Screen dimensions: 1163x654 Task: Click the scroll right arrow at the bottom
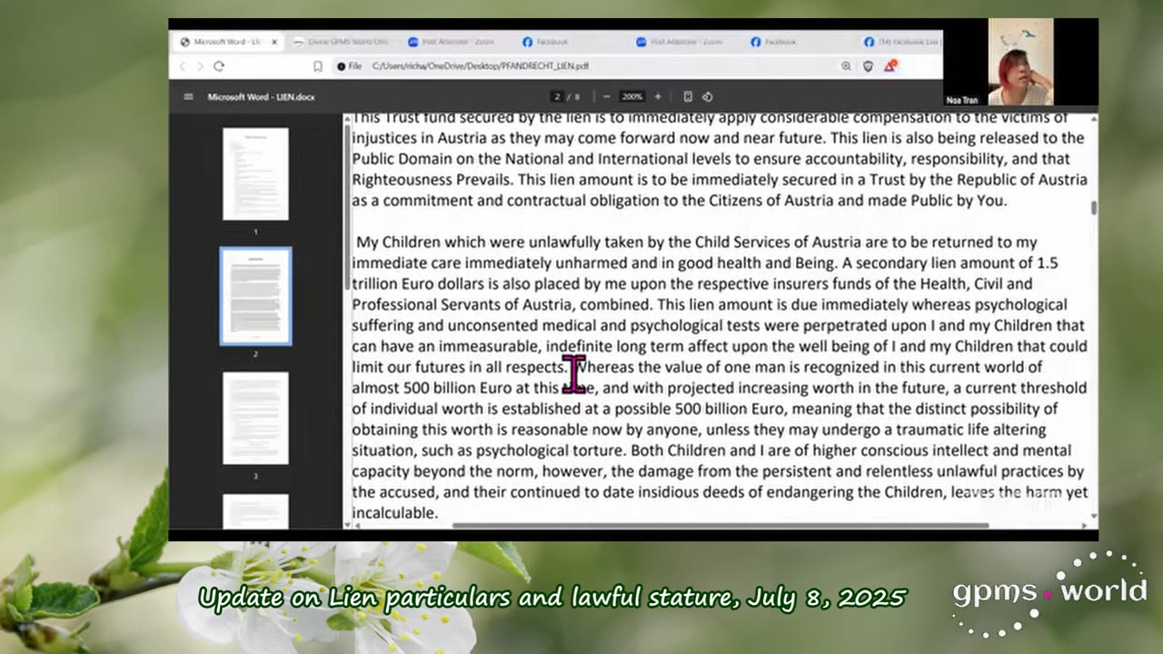[1084, 525]
